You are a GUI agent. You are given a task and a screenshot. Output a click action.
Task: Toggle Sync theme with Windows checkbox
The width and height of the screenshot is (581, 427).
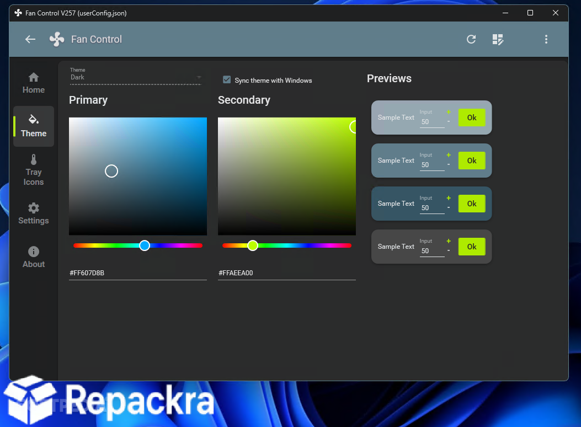227,80
